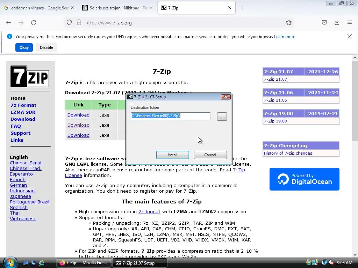Screen dimensions: 358x268
Task: Close the Solaris.exe trojan tab
Action: pyautogui.click(x=151, y=8)
